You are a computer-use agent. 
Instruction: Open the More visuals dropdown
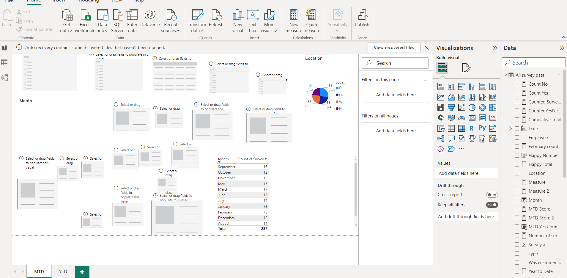[x=269, y=21]
